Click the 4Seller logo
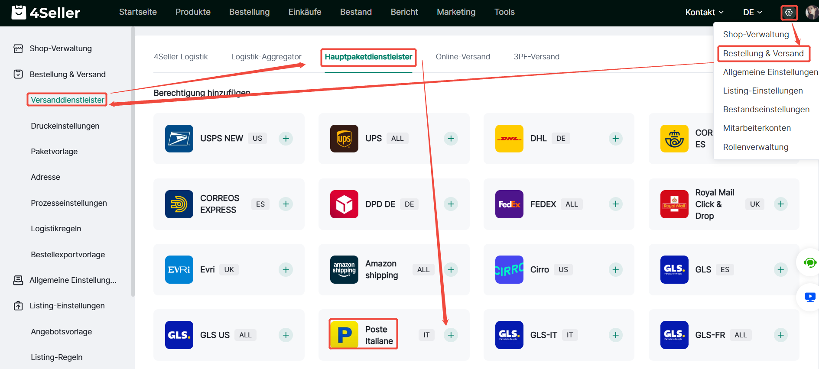Image resolution: width=819 pixels, height=369 pixels. (x=45, y=13)
